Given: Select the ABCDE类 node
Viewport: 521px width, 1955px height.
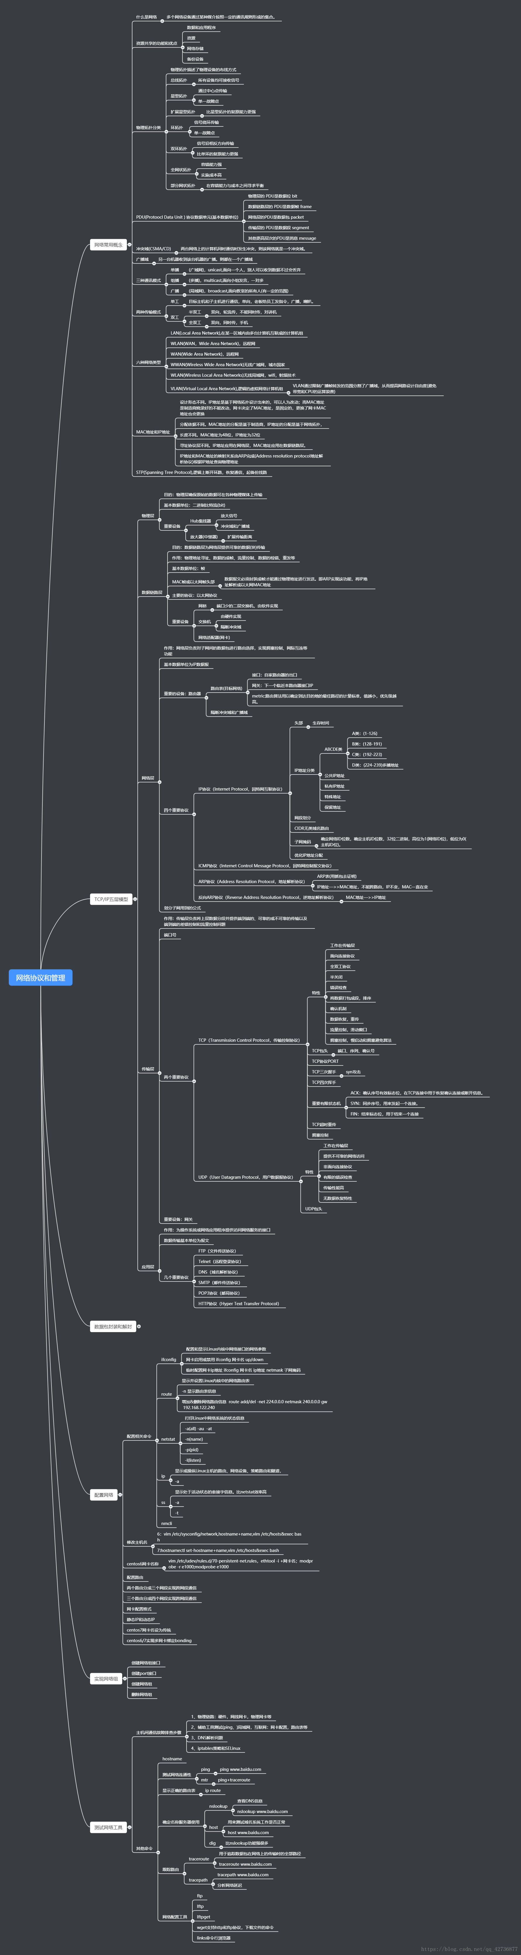Looking at the screenshot, I should click(x=333, y=749).
